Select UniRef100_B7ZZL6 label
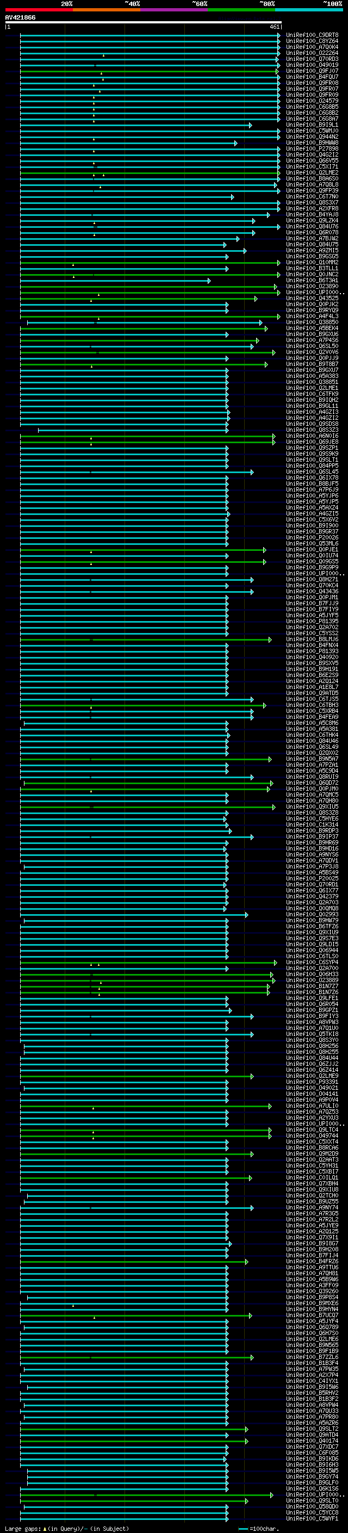 [x=312, y=1357]
